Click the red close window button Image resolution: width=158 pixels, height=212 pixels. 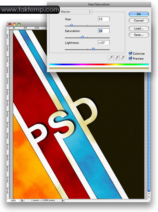10,24
